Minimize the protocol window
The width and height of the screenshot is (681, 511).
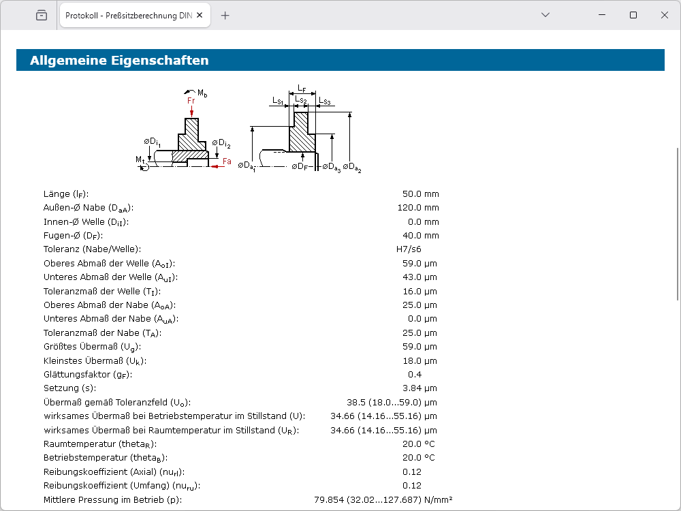click(x=601, y=15)
